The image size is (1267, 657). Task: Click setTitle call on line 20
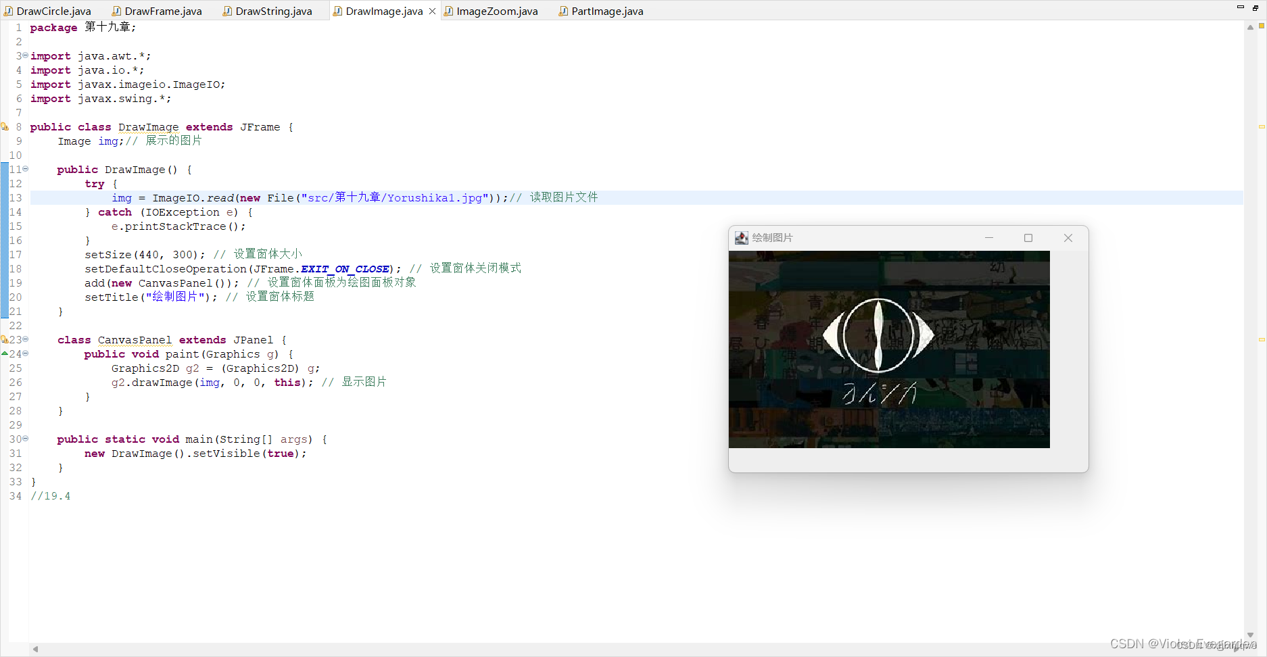(151, 297)
